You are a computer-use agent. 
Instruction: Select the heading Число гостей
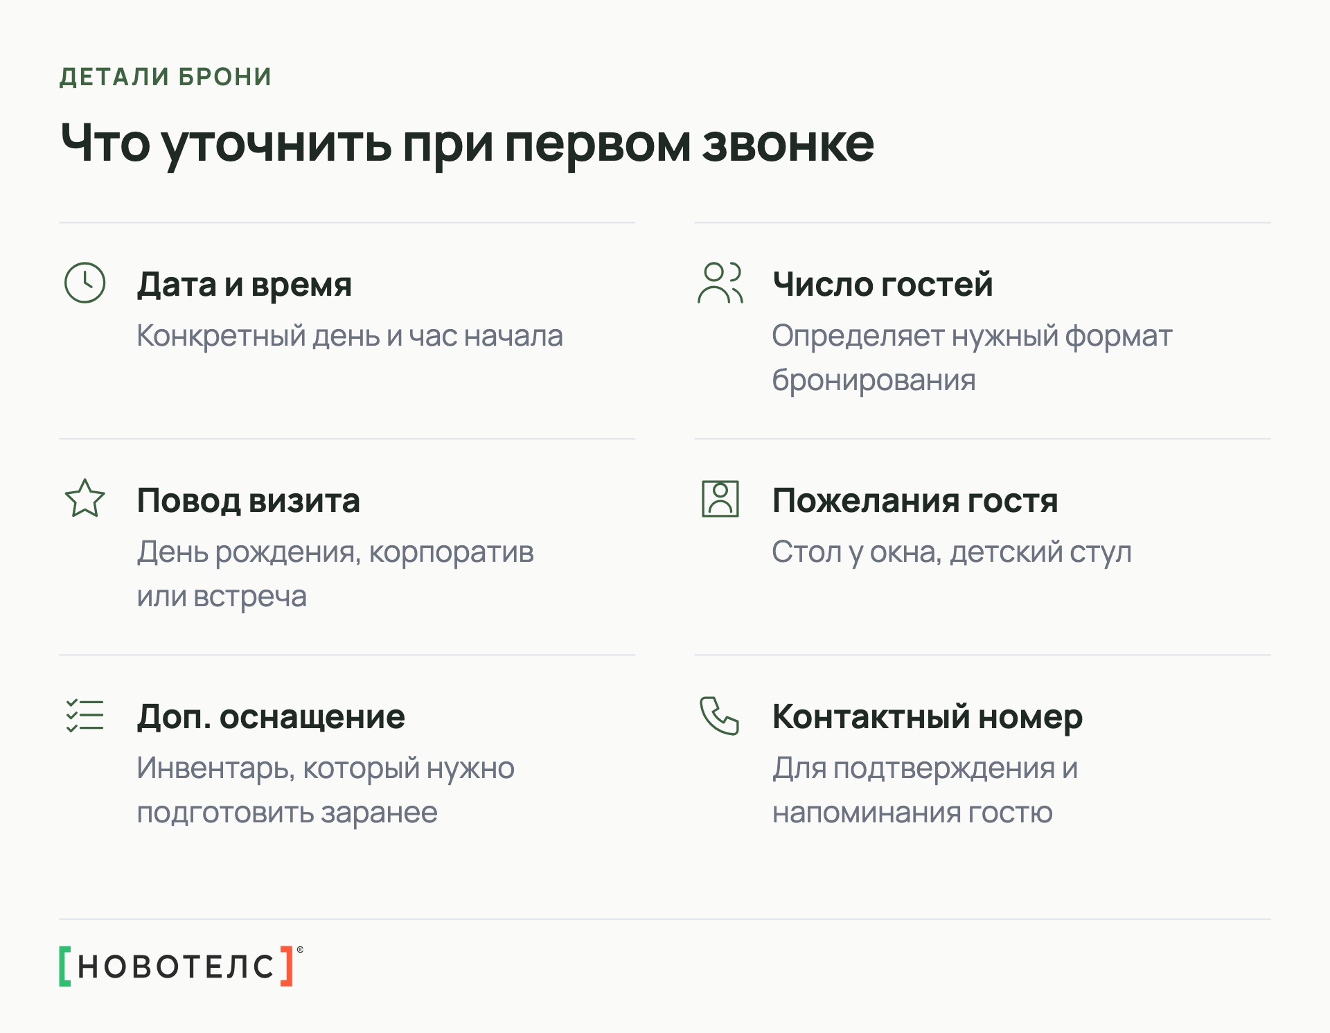tap(883, 284)
